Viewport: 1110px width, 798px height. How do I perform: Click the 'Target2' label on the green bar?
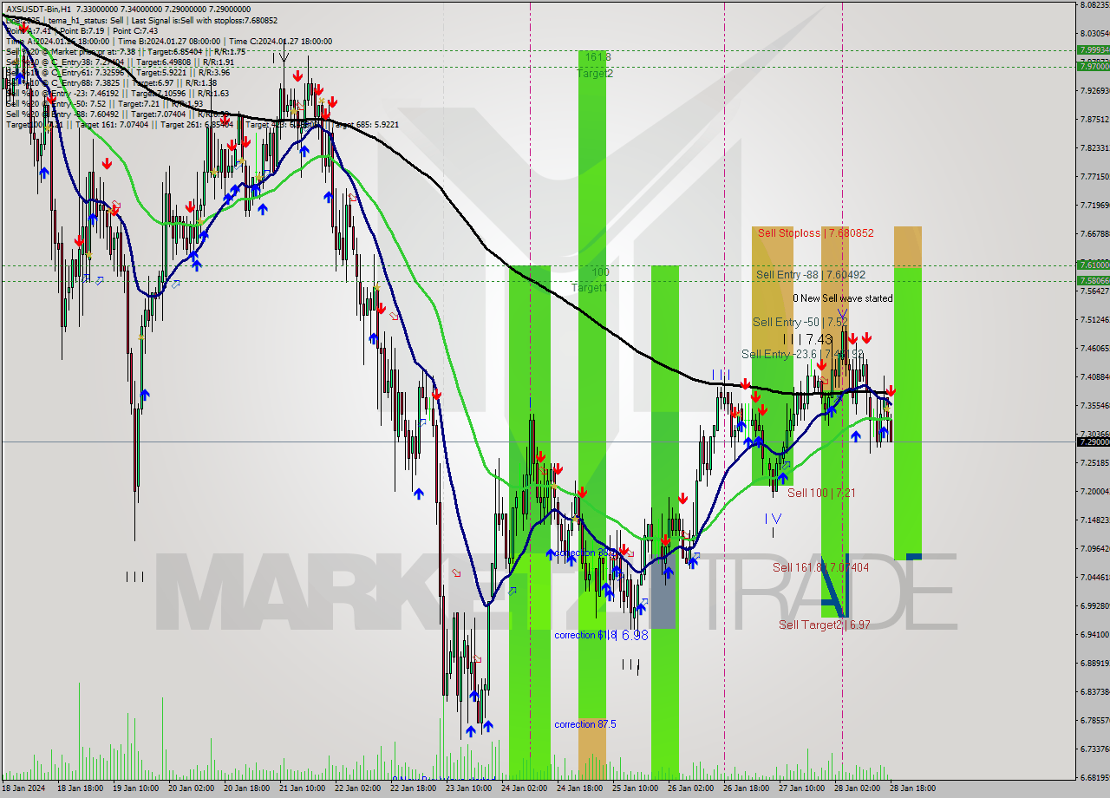click(595, 74)
